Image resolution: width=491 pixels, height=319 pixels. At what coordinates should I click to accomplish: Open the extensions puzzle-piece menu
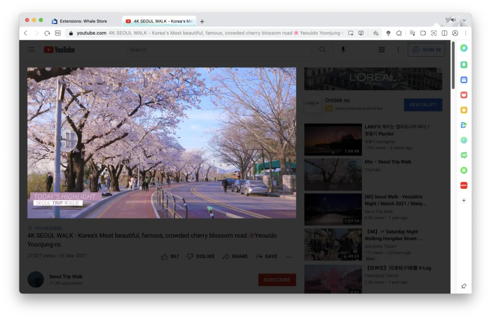(x=399, y=33)
